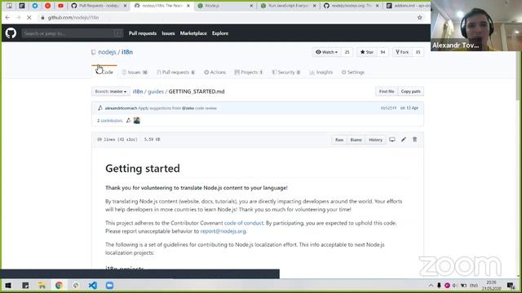Open the pinned Telegram tab
Screen dimensions: 522x293
click(x=35, y=6)
